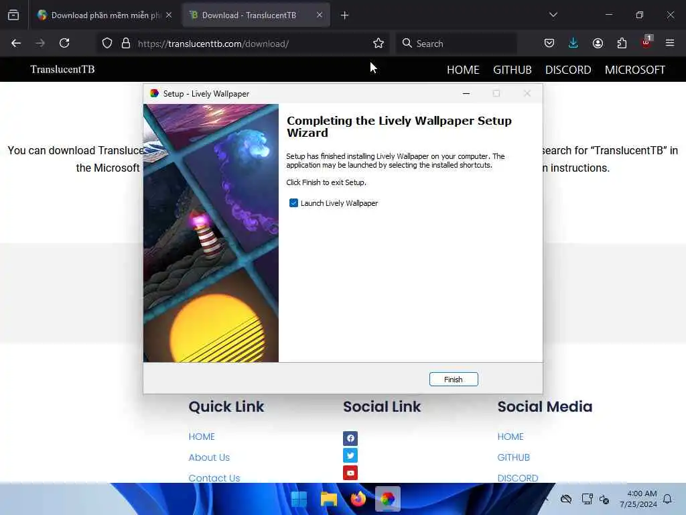Open HOME in the site navigation bar
Viewport: 686px width, 515px height.
pyautogui.click(x=463, y=70)
